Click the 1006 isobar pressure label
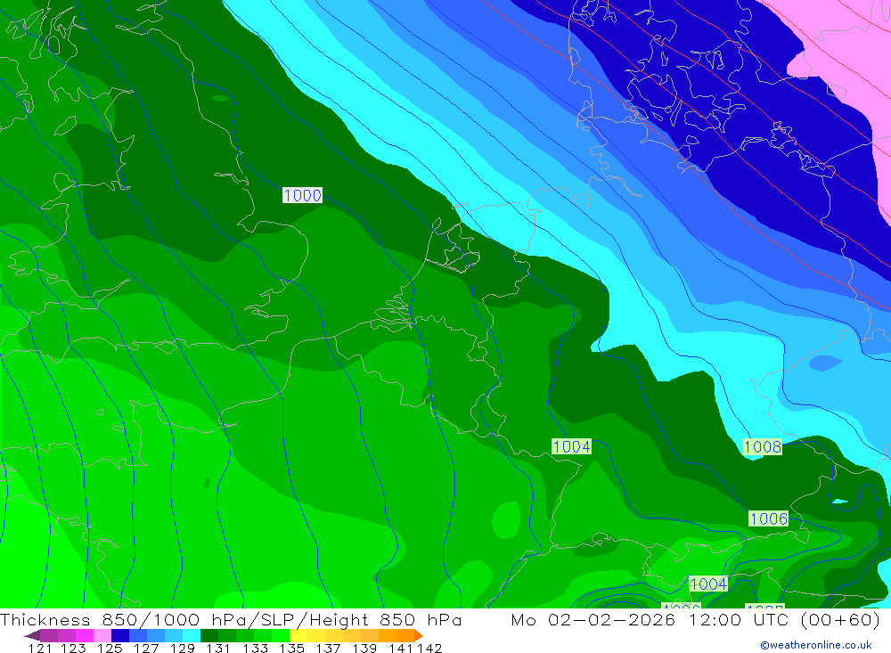 pos(768,518)
